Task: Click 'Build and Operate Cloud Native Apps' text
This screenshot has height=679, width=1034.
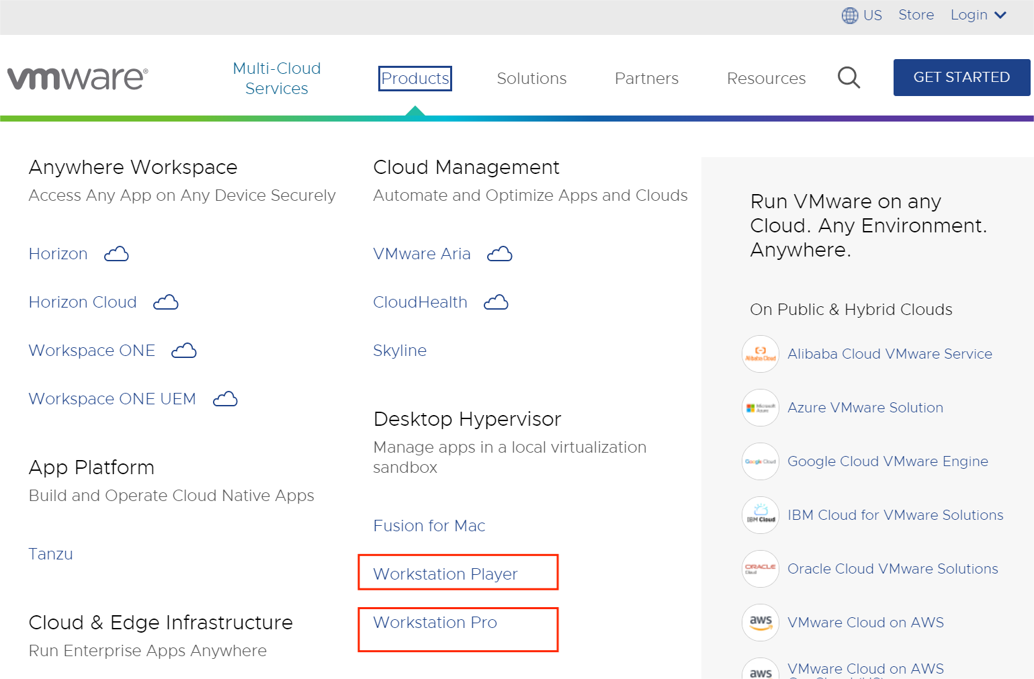Action: [x=171, y=496]
